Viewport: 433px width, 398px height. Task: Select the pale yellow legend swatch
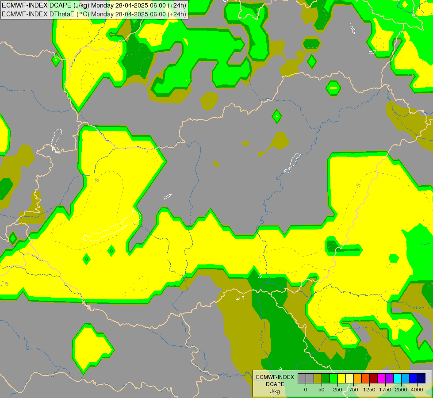(349, 378)
